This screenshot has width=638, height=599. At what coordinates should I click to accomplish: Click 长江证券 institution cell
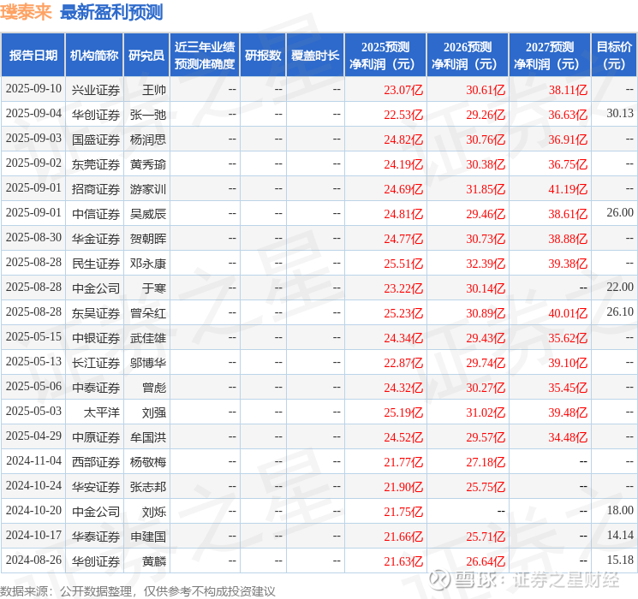point(96,363)
